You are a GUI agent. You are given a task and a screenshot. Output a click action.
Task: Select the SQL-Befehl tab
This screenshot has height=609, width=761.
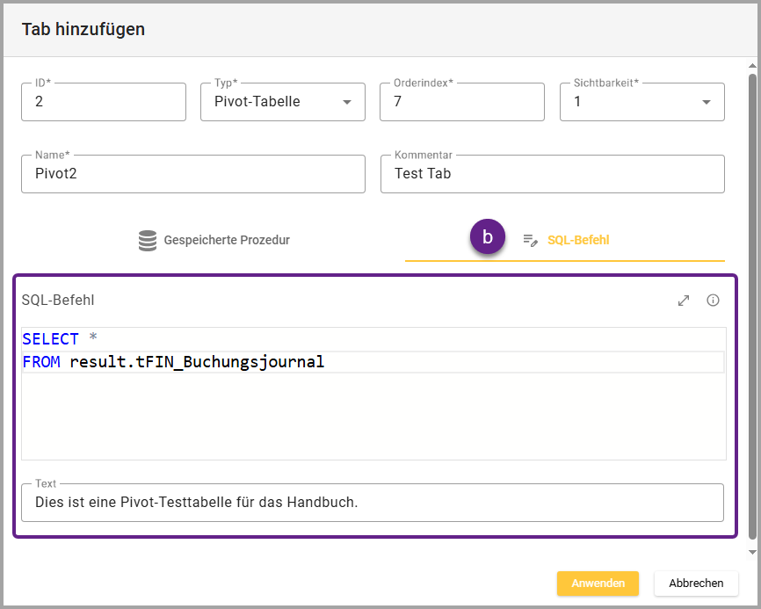(577, 240)
